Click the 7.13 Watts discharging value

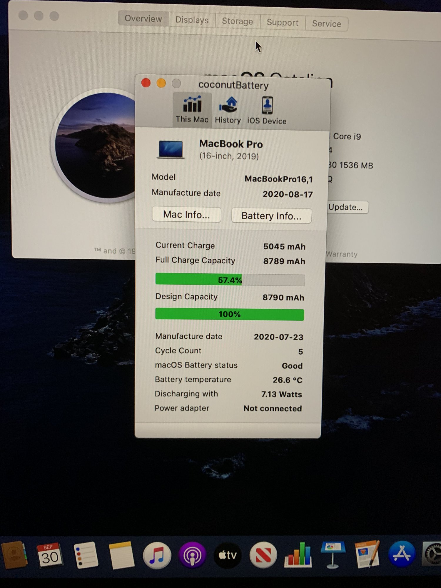pos(282,394)
